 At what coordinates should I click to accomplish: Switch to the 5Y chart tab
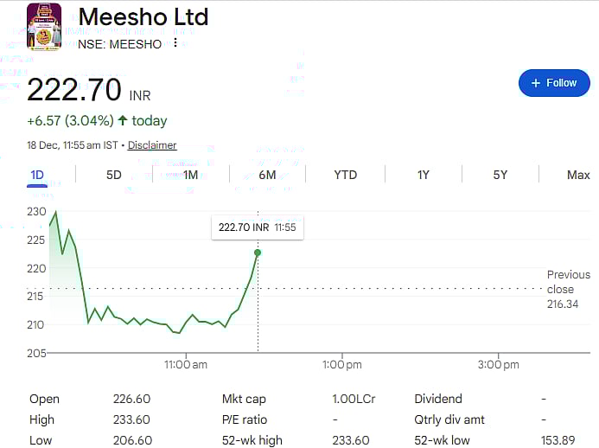(x=500, y=175)
